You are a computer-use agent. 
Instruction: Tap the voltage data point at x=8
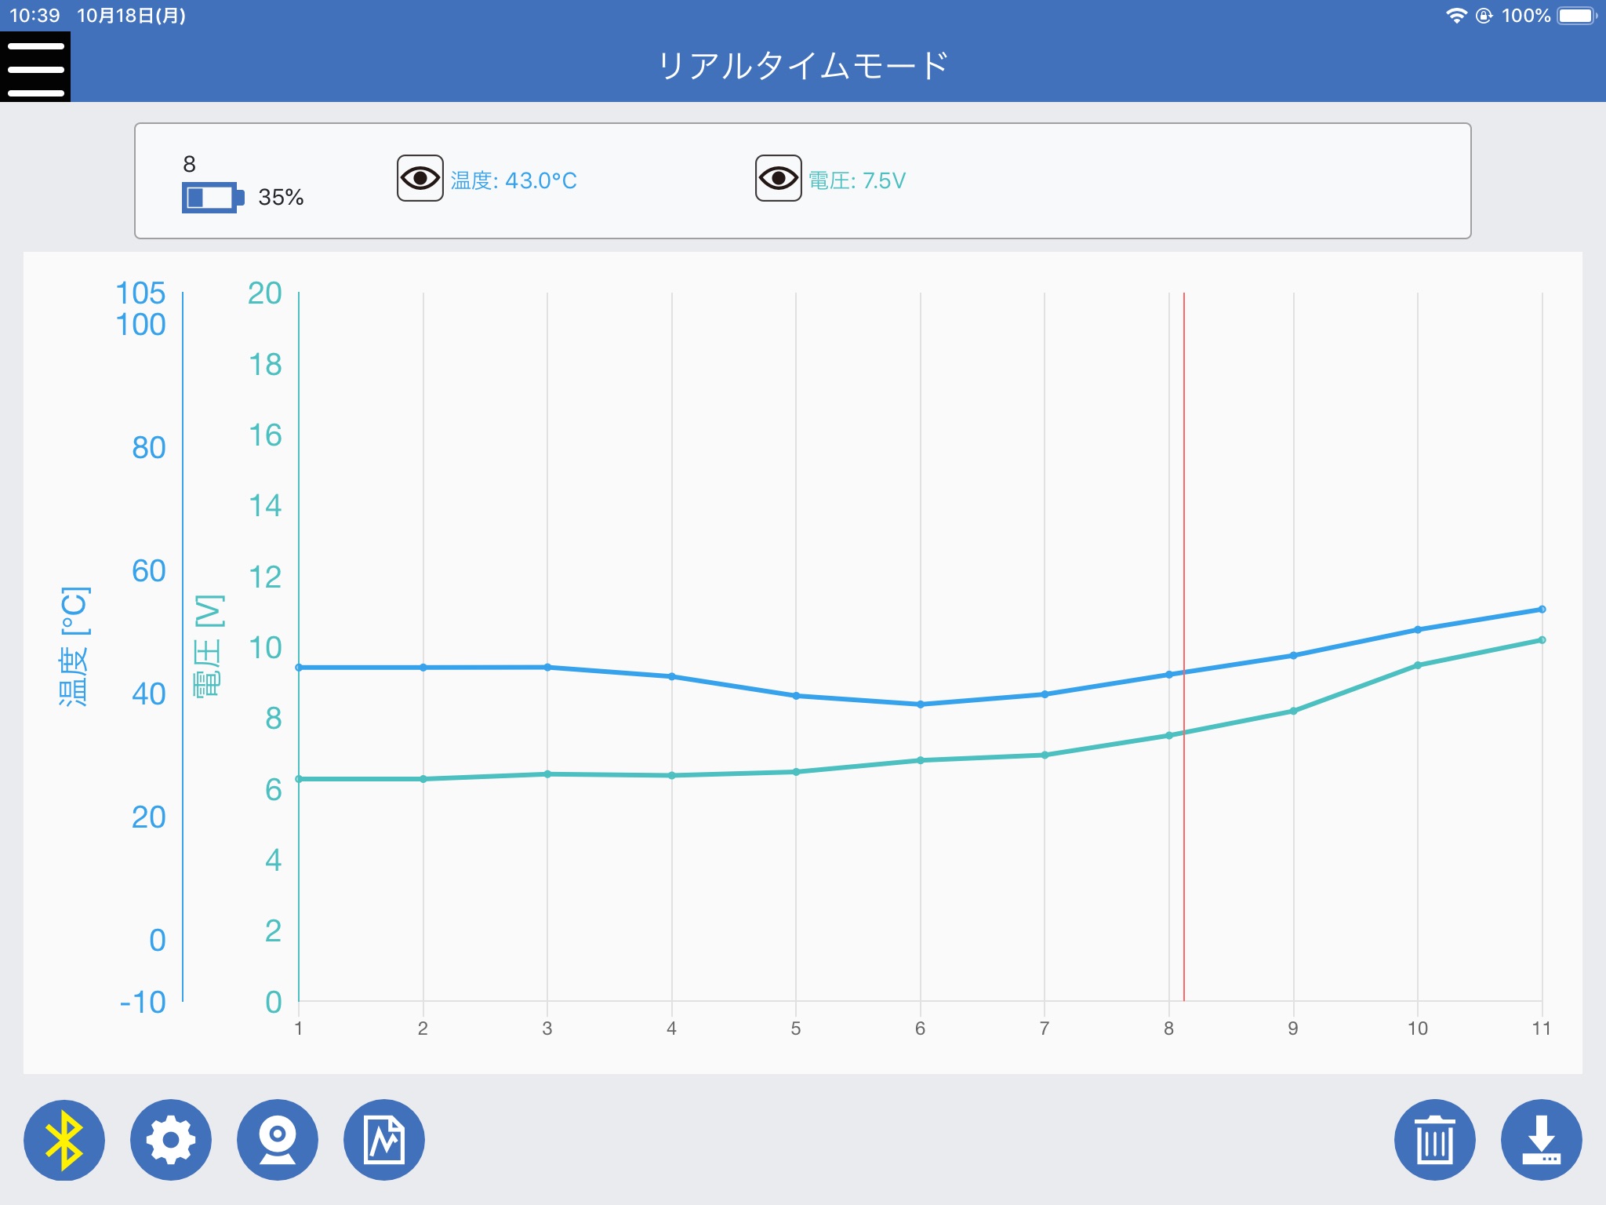coord(1169,735)
